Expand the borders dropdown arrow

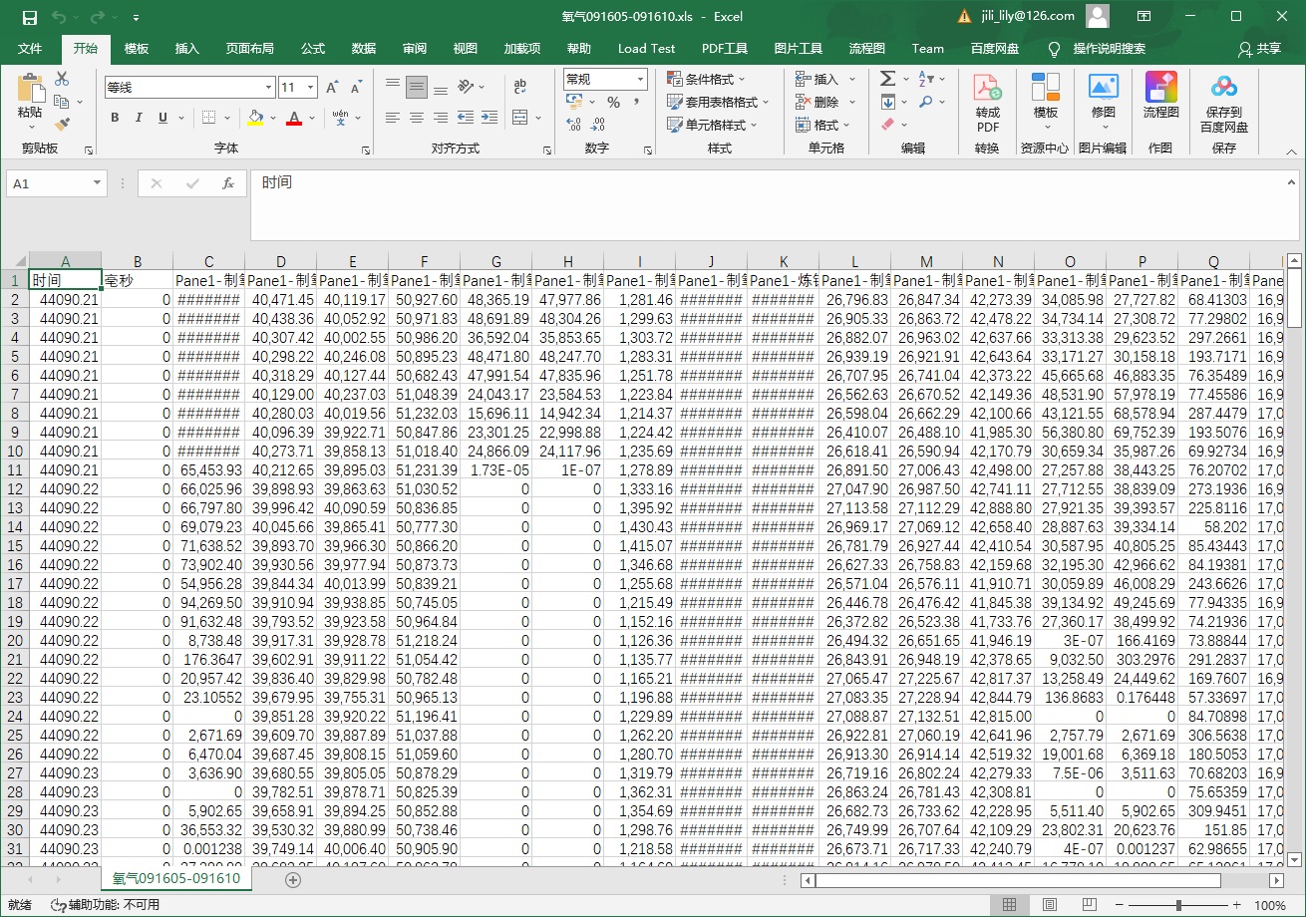point(226,118)
